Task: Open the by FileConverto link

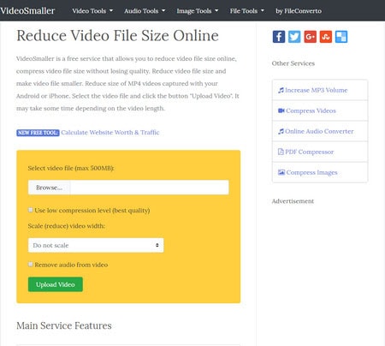Action: (x=299, y=11)
